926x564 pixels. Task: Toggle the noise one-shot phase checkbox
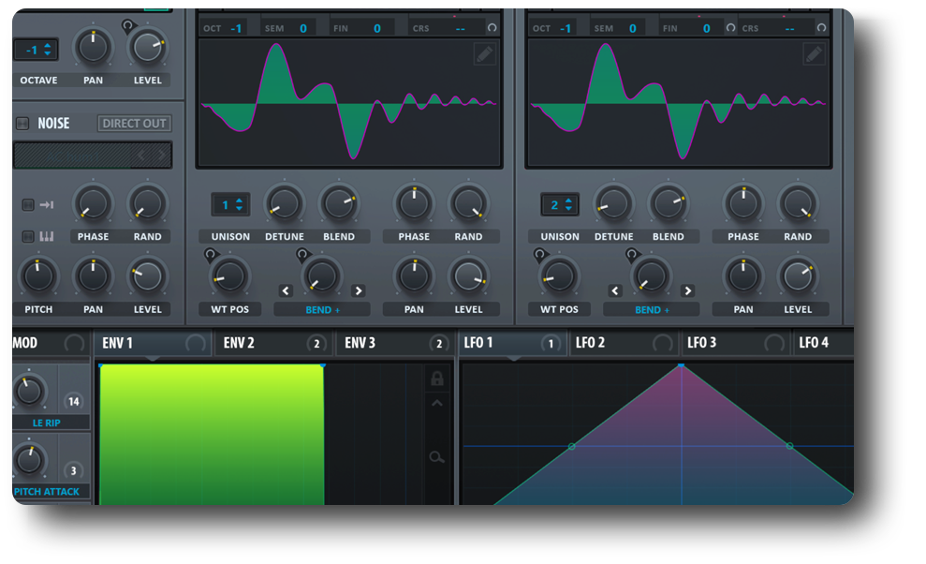[x=27, y=204]
